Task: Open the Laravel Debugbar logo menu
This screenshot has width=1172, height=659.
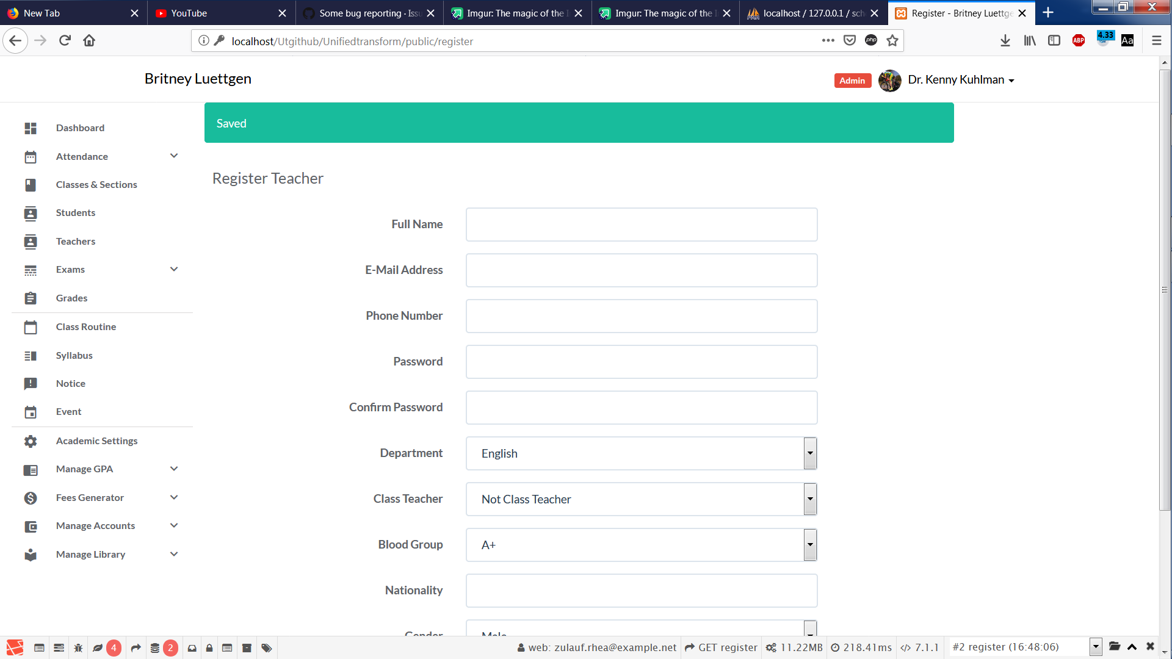Action: pyautogui.click(x=13, y=647)
